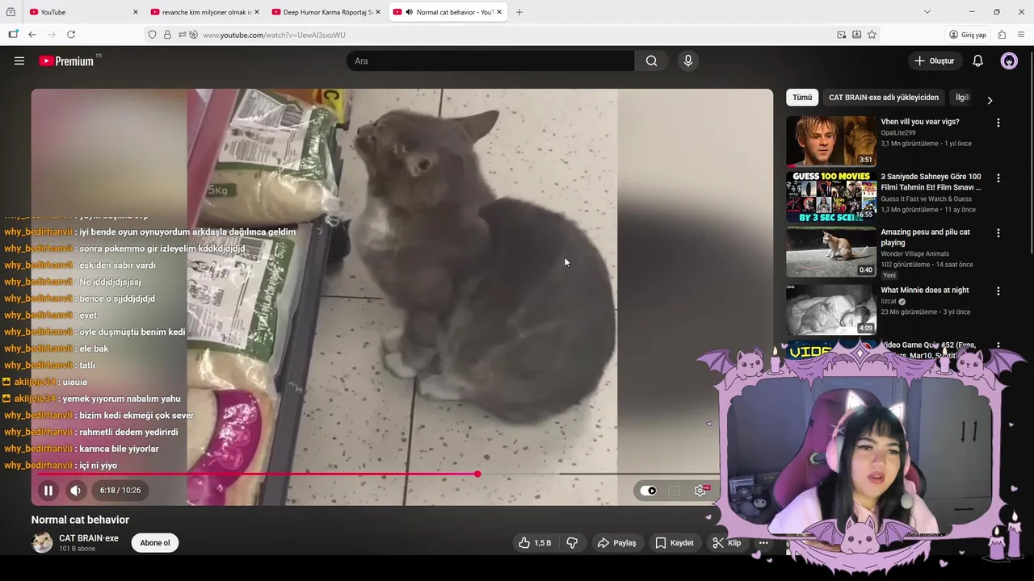Click the 'Normal cat behavior' video title

80,520
